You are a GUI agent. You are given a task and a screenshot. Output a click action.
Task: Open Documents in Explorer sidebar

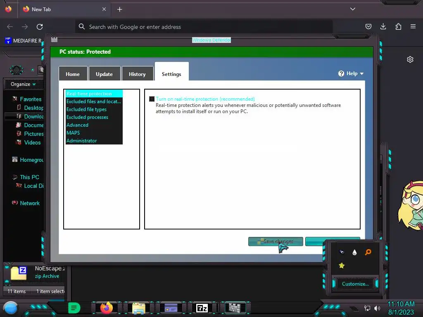coord(30,125)
